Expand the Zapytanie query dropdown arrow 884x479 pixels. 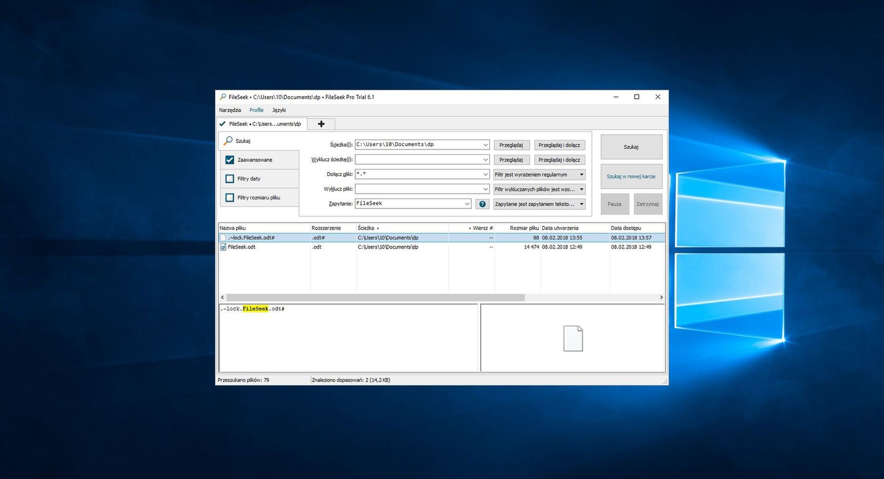click(467, 204)
